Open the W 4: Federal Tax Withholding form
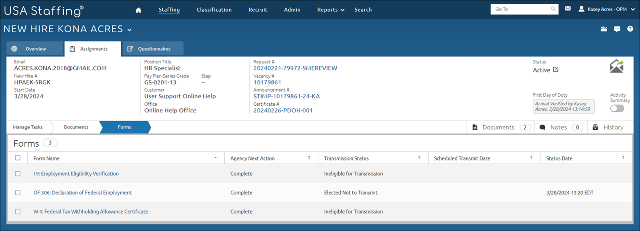The image size is (640, 231). 91,212
